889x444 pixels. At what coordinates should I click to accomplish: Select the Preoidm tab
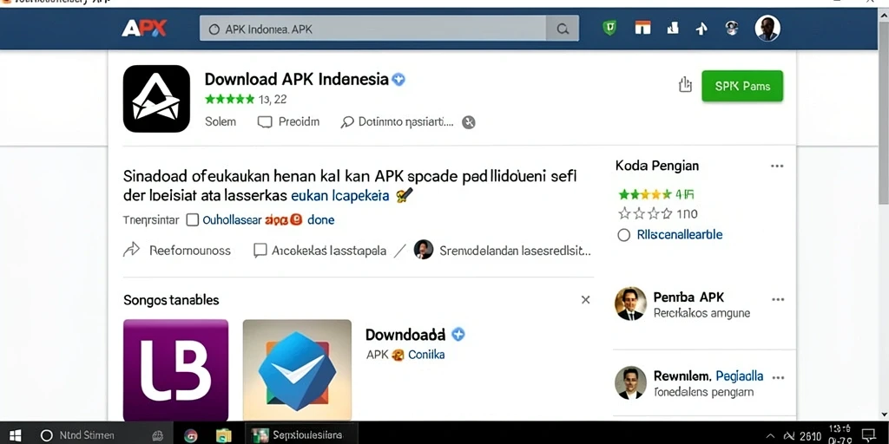(x=288, y=121)
